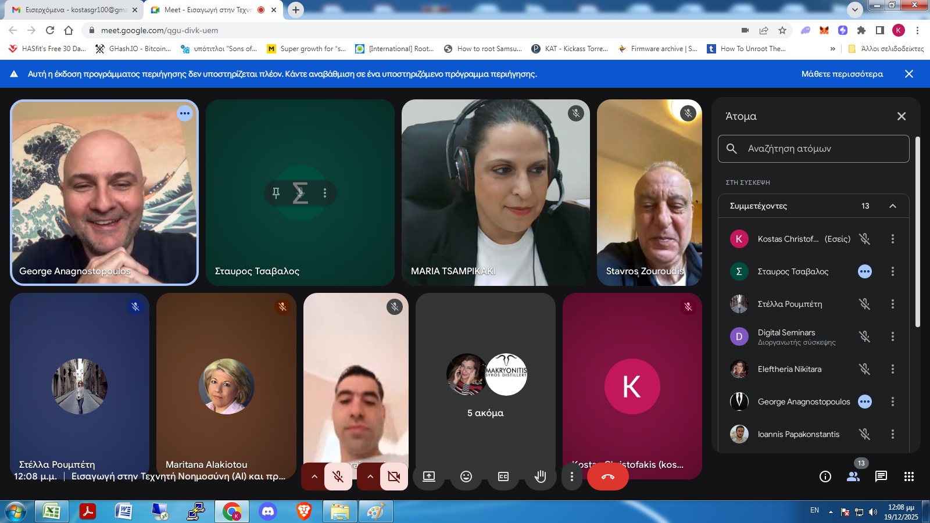Open more options menu for Digital Seminars
This screenshot has height=523, width=930.
coord(892,336)
